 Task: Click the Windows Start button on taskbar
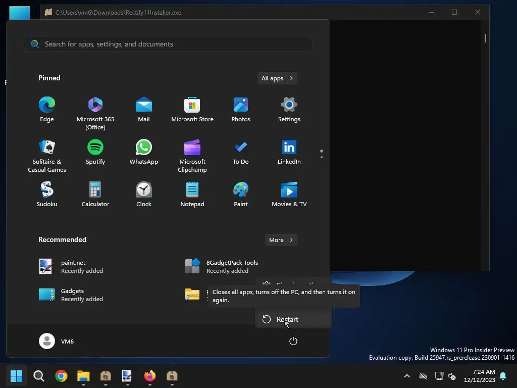point(16,376)
